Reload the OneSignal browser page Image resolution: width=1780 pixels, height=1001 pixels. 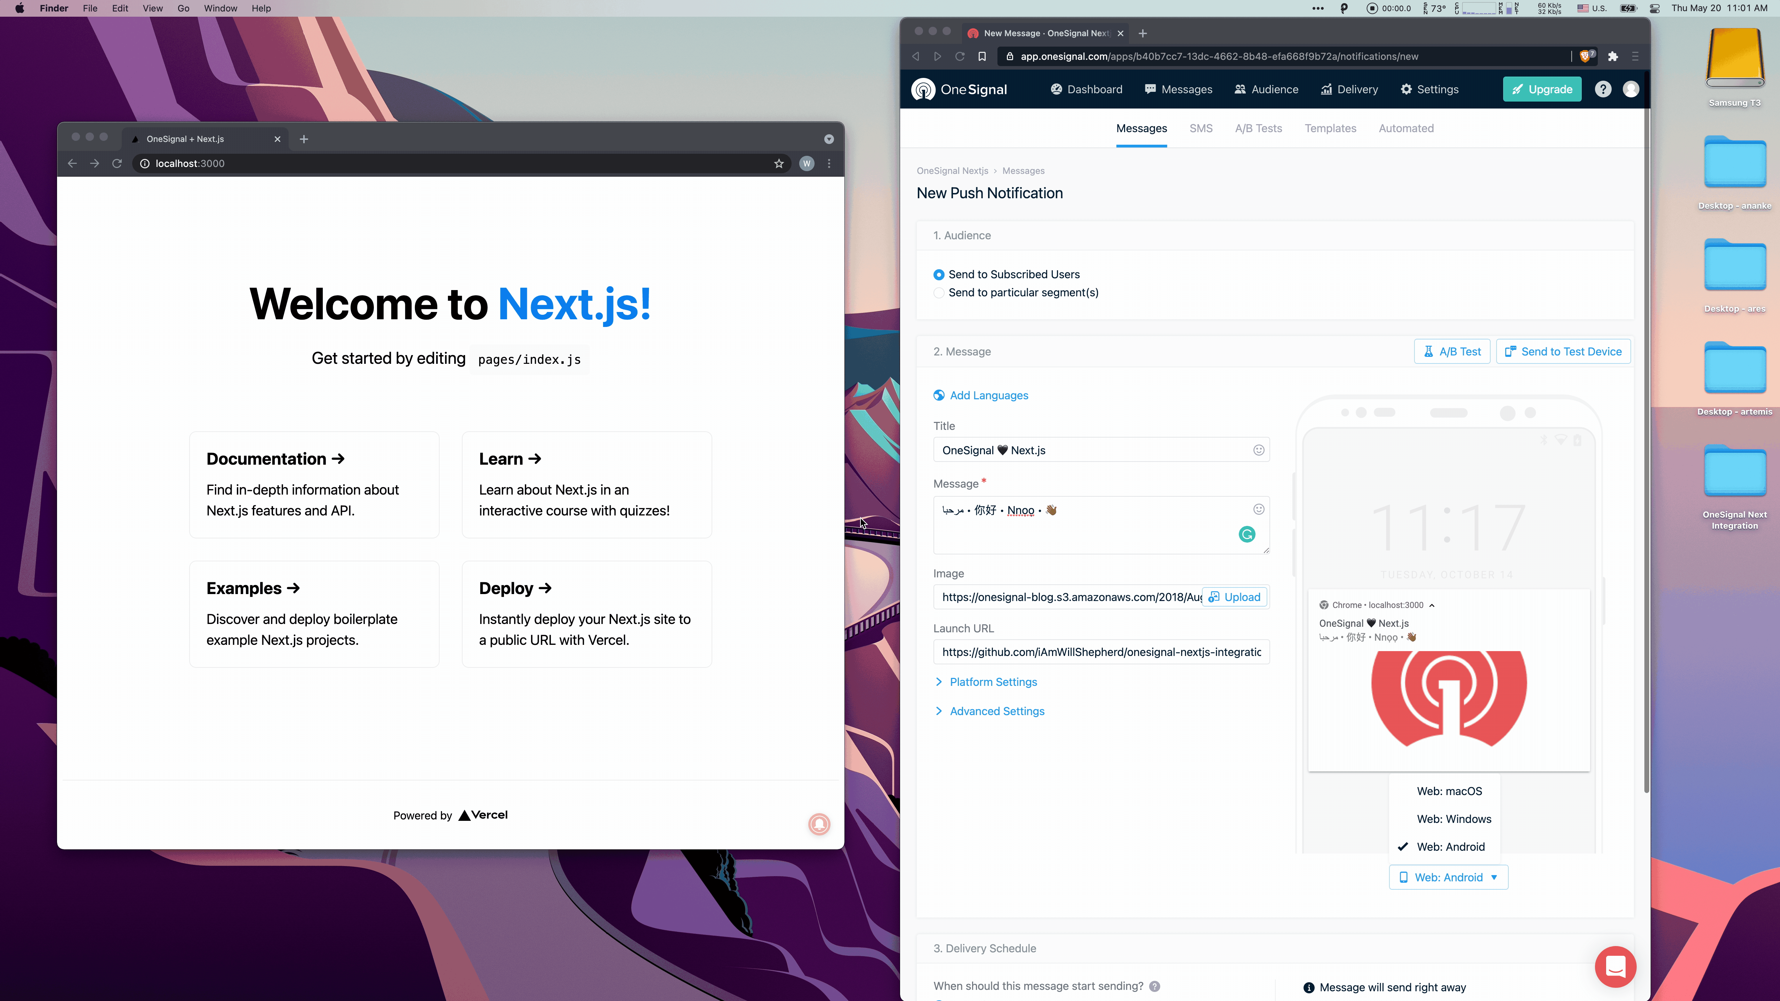(x=960, y=56)
